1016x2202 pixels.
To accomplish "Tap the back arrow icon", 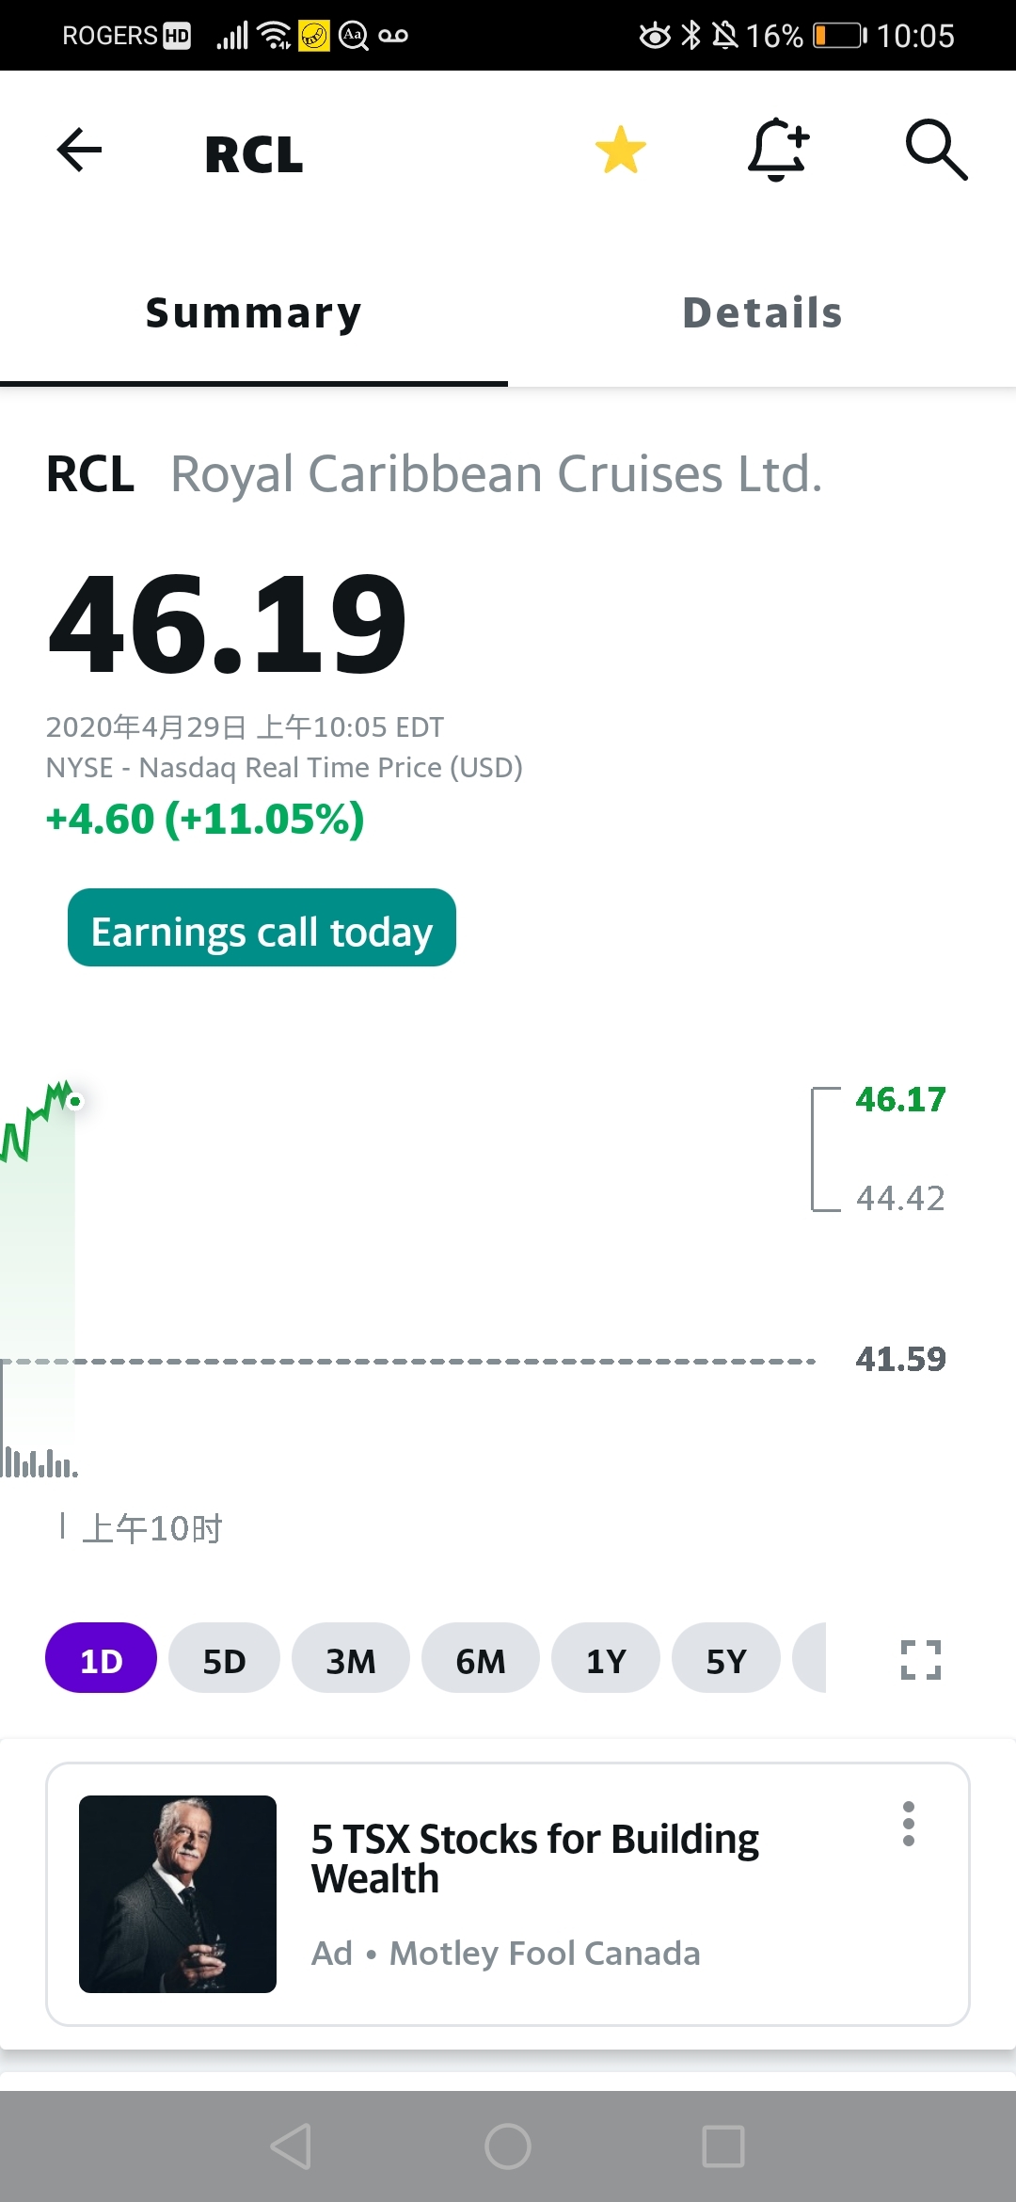I will (x=79, y=151).
